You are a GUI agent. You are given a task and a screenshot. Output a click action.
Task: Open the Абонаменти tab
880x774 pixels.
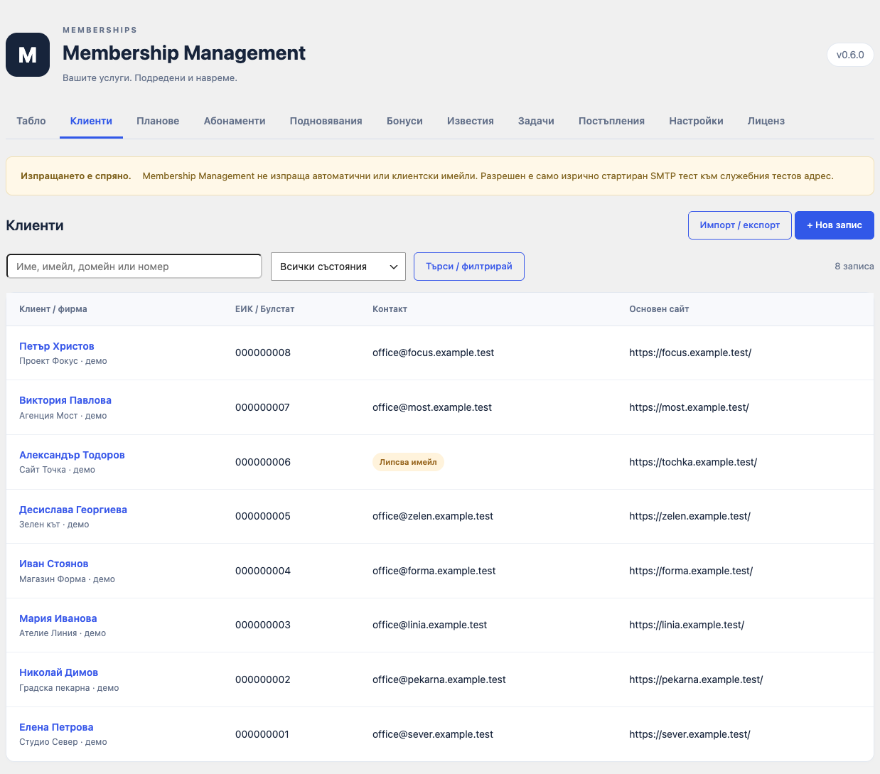[x=235, y=121]
